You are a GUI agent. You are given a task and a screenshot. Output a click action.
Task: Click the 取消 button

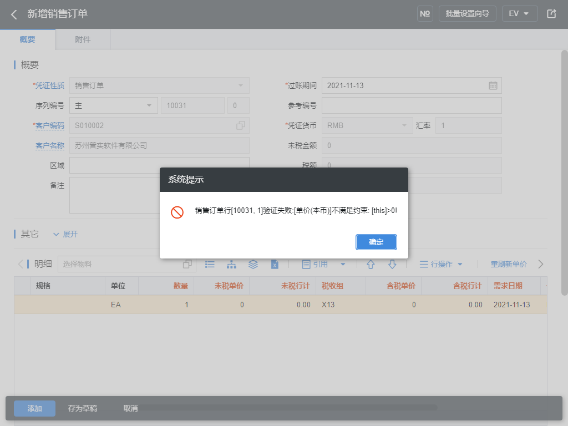pyautogui.click(x=130, y=408)
